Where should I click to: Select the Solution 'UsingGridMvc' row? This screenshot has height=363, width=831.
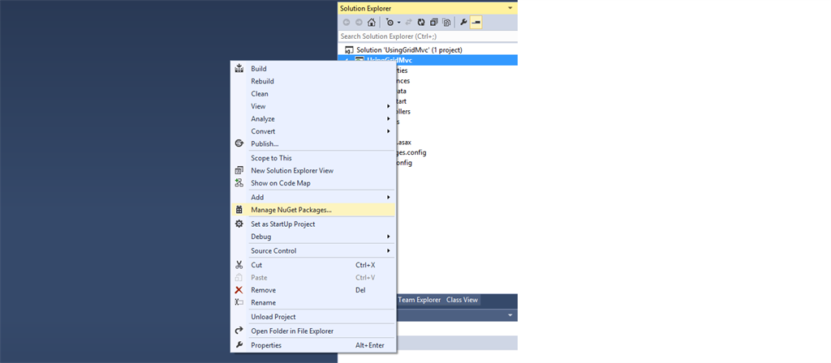click(x=428, y=49)
